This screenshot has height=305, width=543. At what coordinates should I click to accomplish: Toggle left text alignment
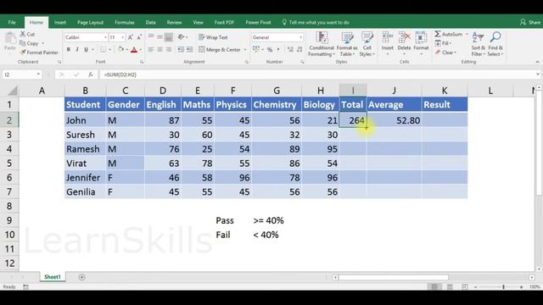point(151,50)
